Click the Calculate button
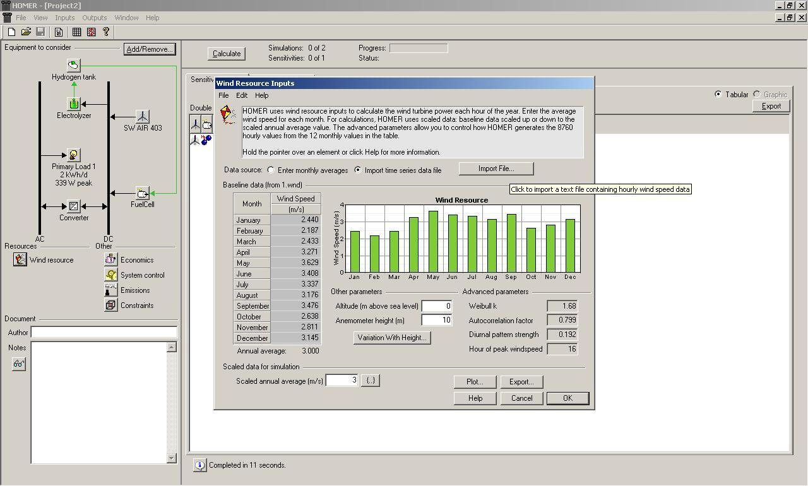 (227, 54)
